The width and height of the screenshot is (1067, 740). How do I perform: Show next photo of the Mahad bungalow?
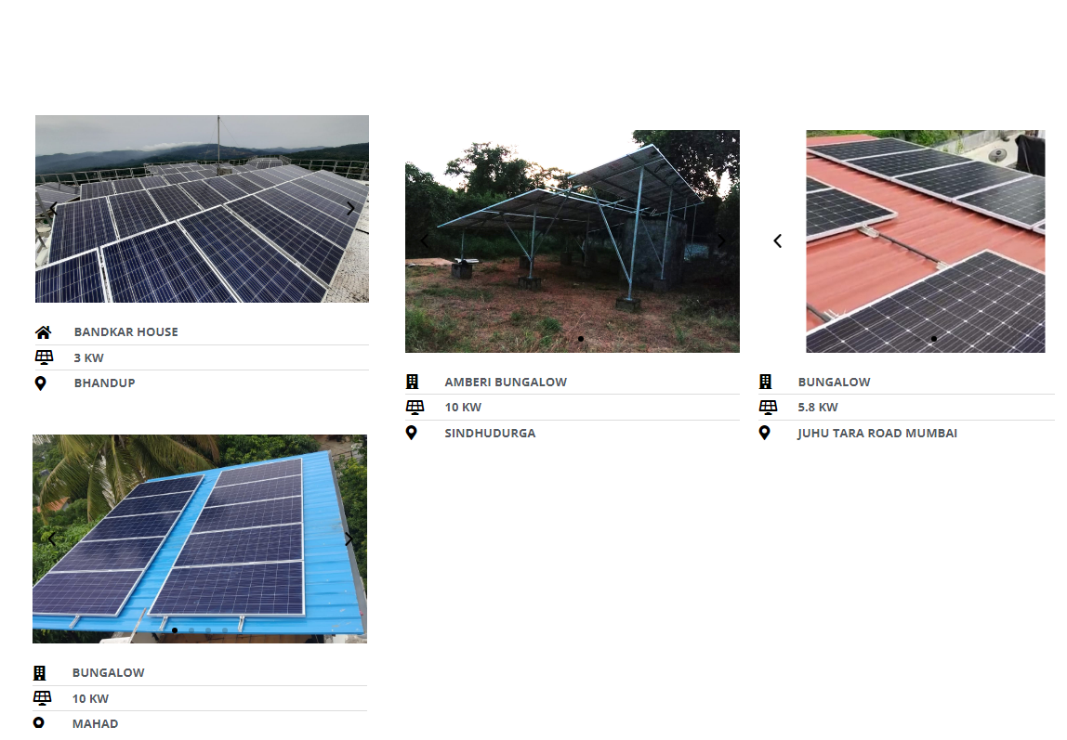tap(349, 539)
